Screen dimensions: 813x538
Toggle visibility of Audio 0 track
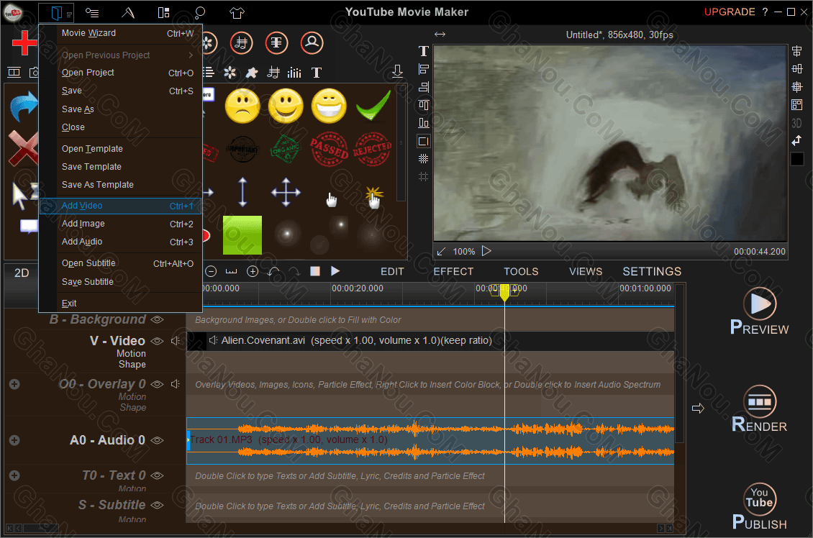coord(157,440)
